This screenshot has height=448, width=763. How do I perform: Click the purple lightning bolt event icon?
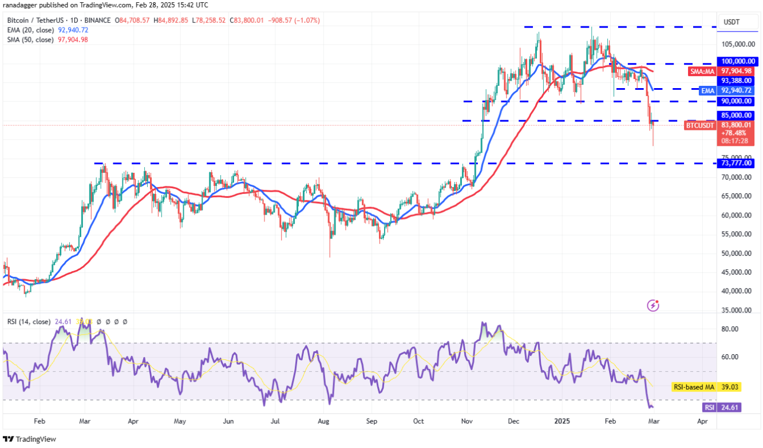click(653, 306)
